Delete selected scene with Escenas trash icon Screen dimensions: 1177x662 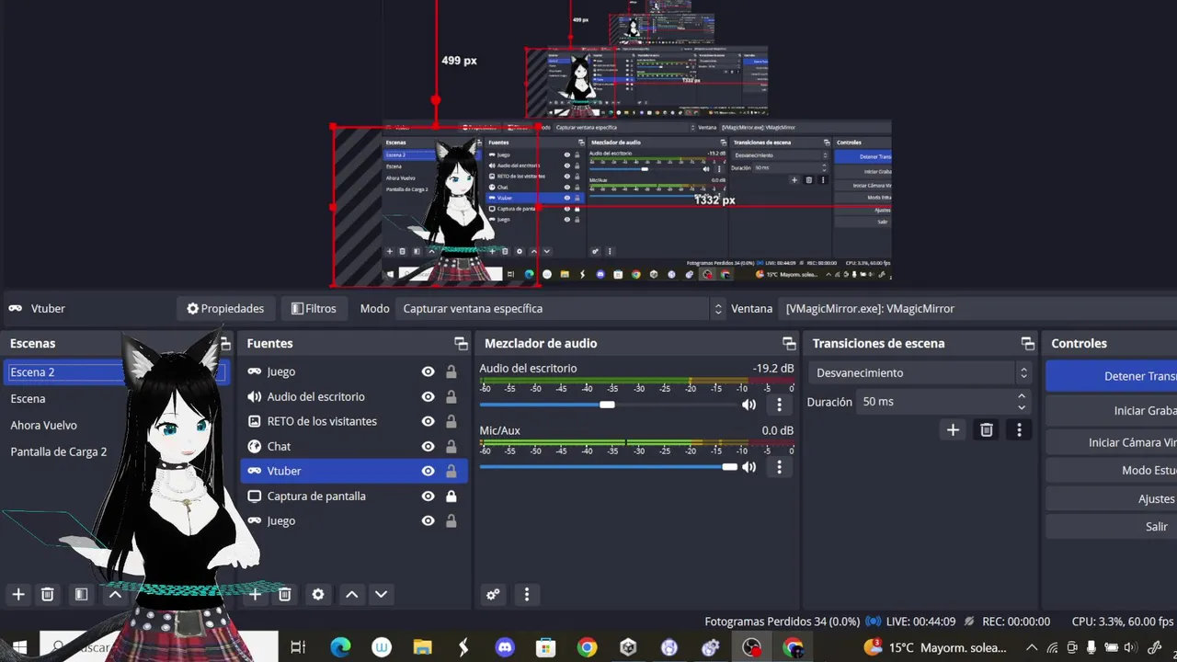coord(48,594)
